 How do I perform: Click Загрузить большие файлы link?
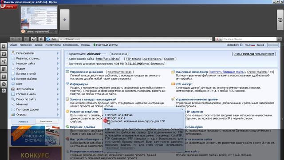pyautogui.click(x=227, y=72)
